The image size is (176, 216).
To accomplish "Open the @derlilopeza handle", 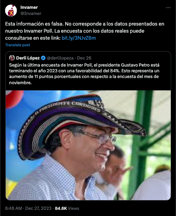I will click(60, 58).
